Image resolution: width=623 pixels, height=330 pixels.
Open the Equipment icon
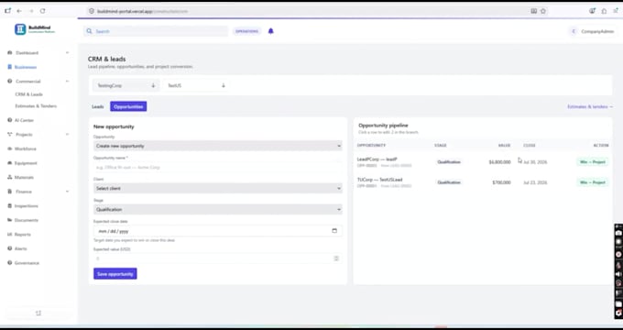[x=10, y=163]
